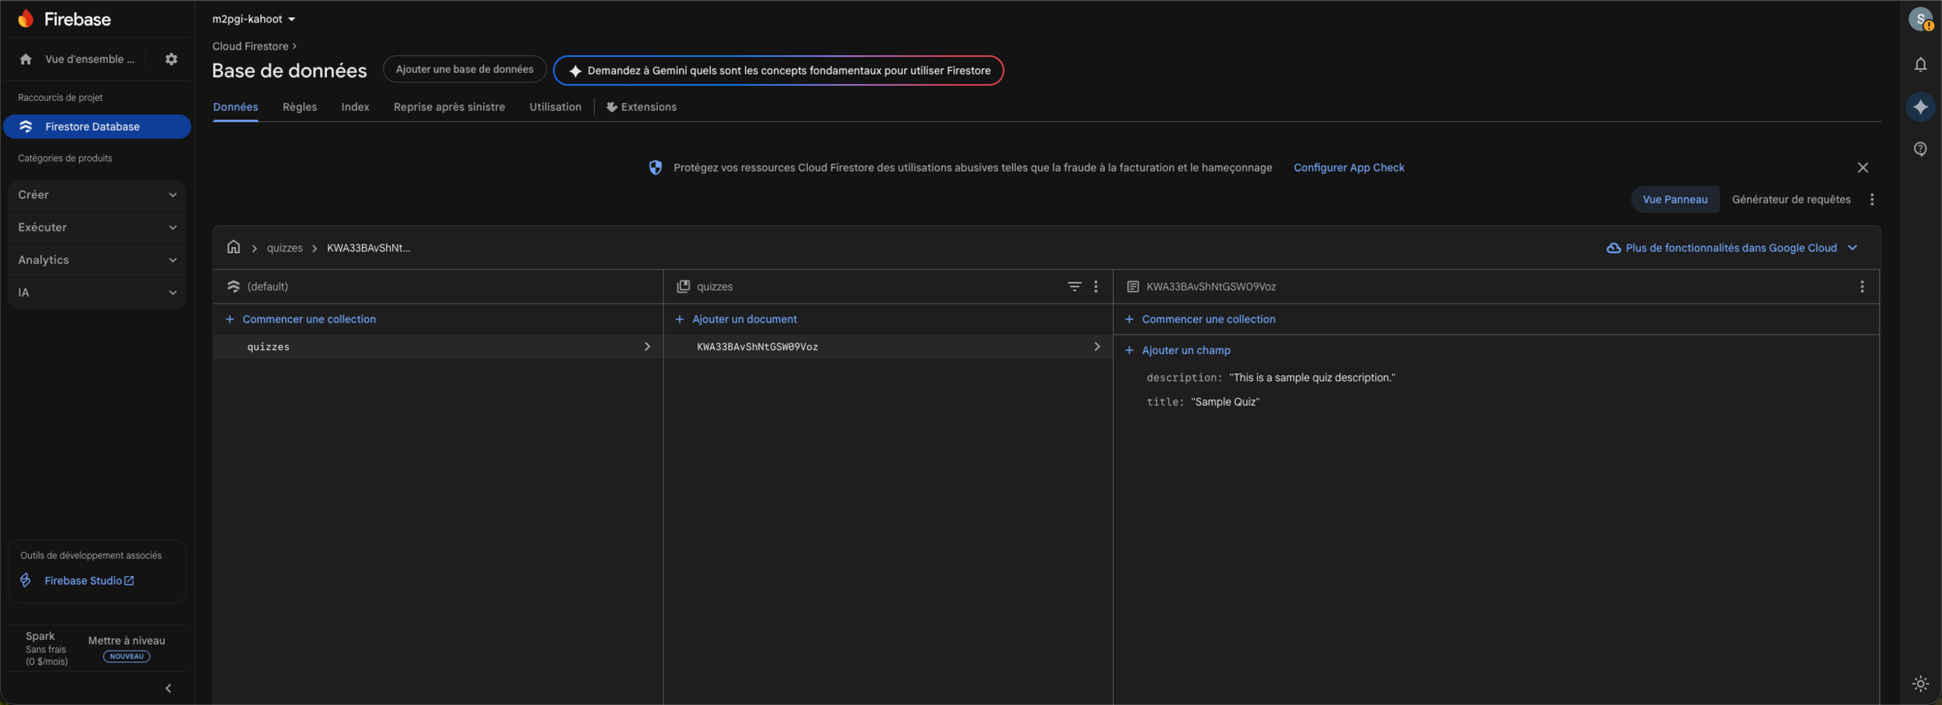Open document KWA33BAvShNtGSW09Voz three-dot menu
This screenshot has width=1942, height=705.
1862,287
